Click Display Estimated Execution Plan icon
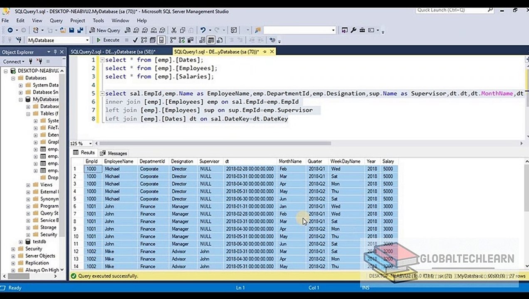This screenshot has width=529, height=299. tap(144, 40)
